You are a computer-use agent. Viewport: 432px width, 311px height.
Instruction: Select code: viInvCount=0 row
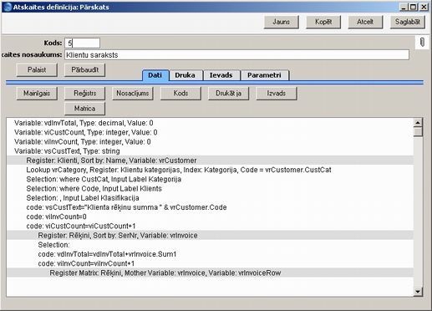(210, 217)
